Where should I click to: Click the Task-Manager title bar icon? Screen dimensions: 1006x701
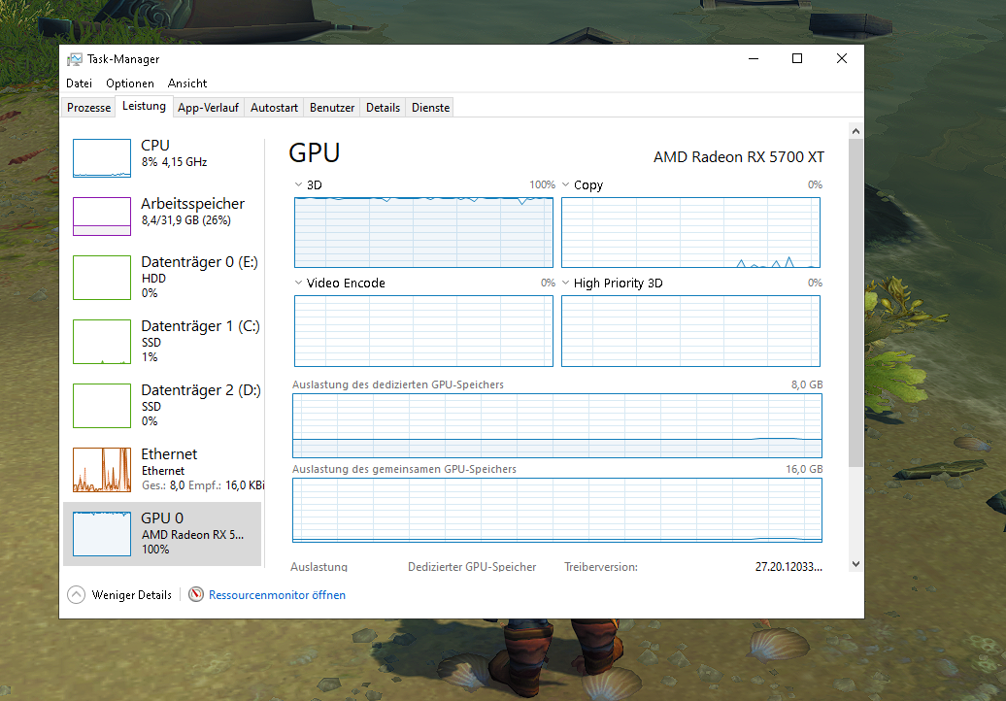click(75, 59)
